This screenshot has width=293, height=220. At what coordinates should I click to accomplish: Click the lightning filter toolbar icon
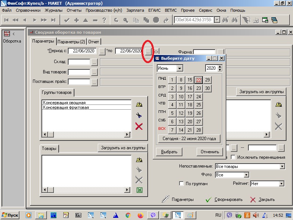click(x=246, y=20)
